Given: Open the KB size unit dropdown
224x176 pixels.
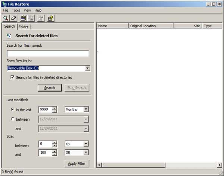Looking at the screenshot, I should 86,144.
